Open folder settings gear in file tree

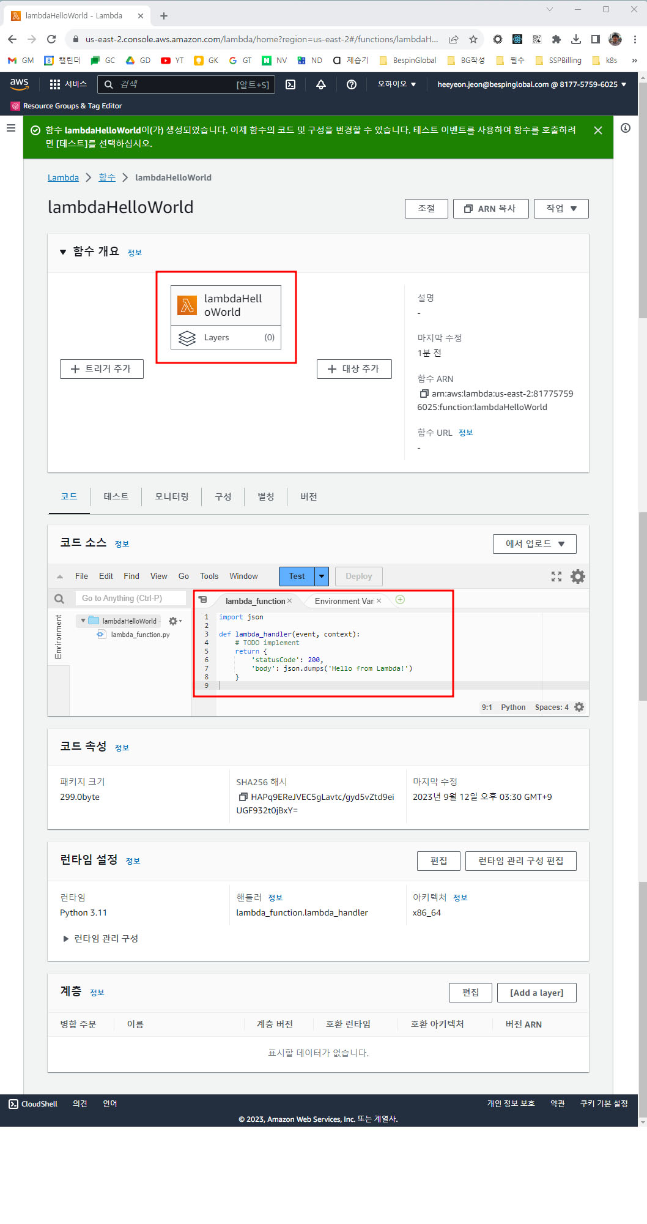[175, 621]
